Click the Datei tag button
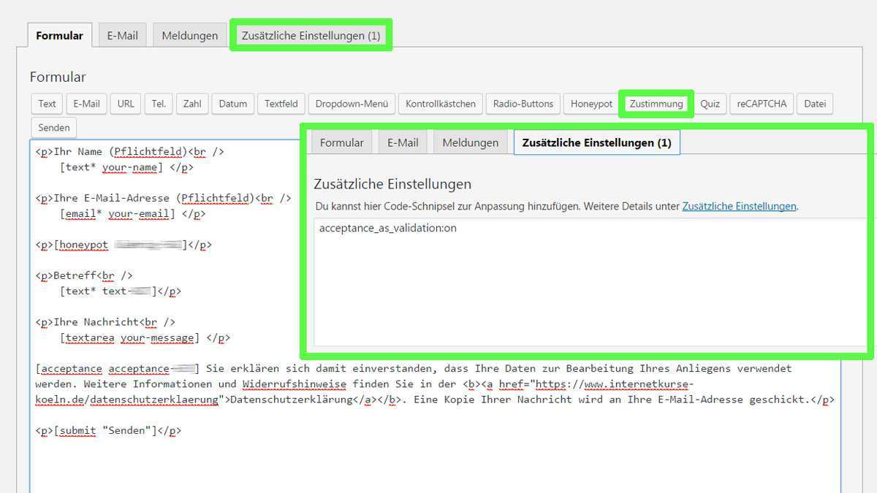This screenshot has width=877, height=493. pos(814,104)
